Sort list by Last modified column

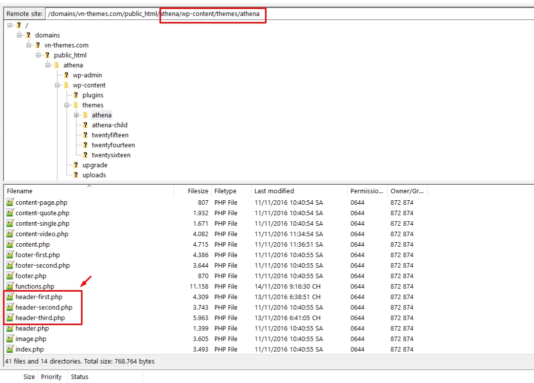[x=274, y=191]
